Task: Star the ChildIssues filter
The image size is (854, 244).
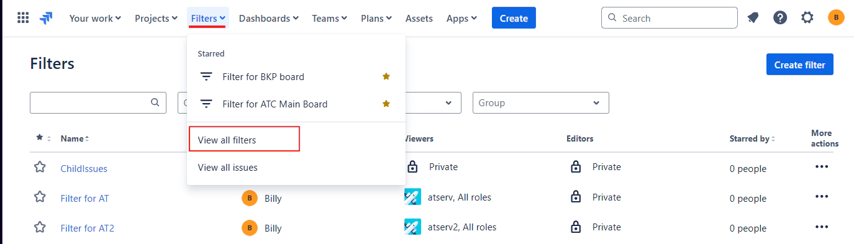Action: point(40,167)
